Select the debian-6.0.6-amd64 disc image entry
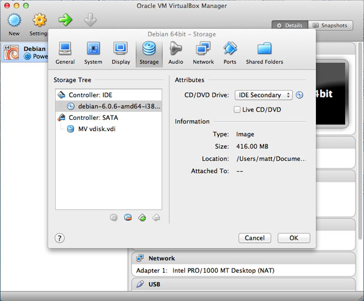This screenshot has height=301, width=364. click(109, 106)
